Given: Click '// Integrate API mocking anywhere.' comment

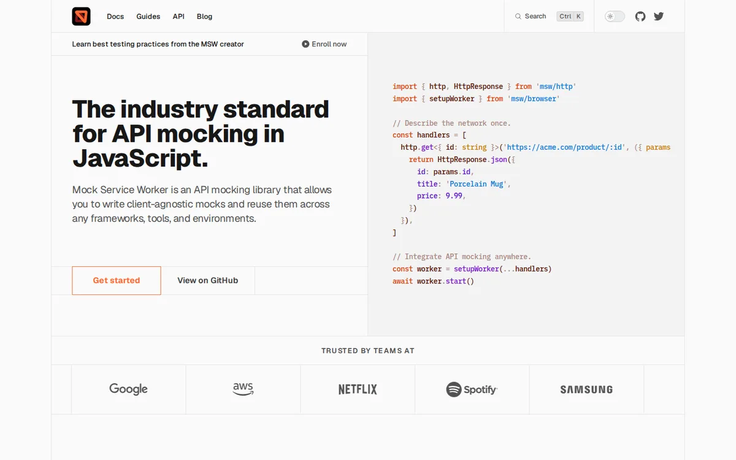Looking at the screenshot, I should [x=462, y=256].
